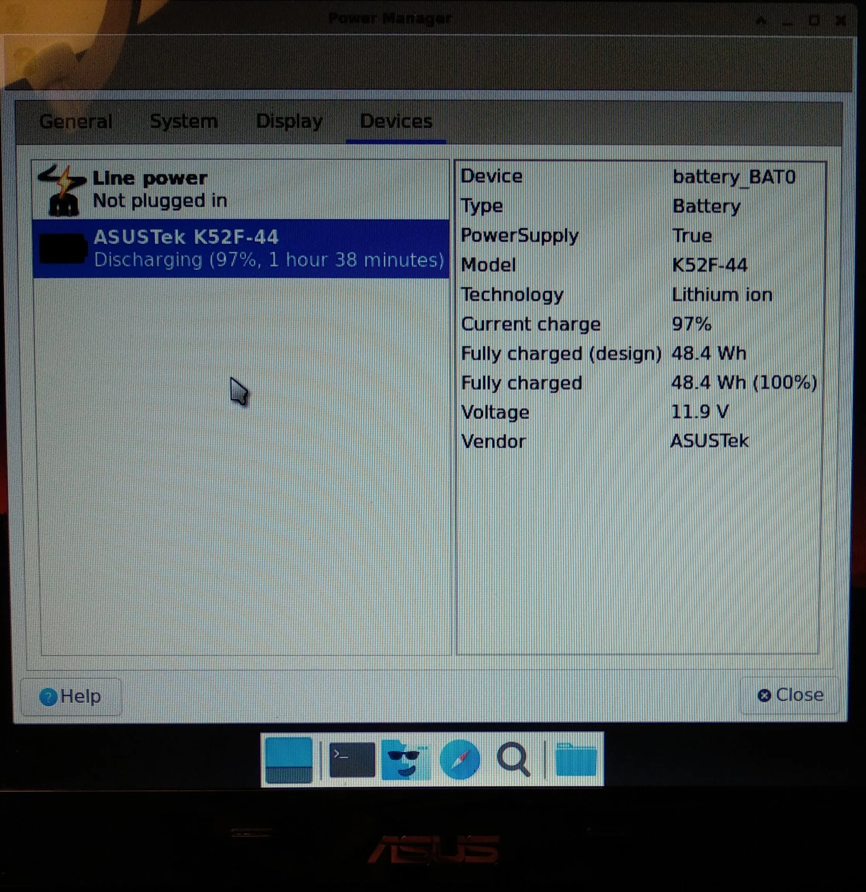The height and width of the screenshot is (892, 866).
Task: Open the blue folder dock icon
Action: pyautogui.click(x=576, y=760)
